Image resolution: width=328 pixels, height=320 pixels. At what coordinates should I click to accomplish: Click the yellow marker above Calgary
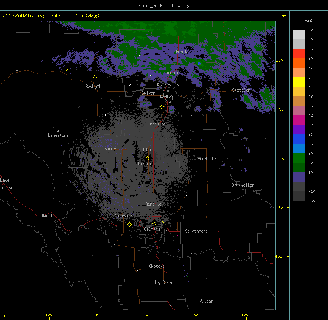(x=154, y=224)
